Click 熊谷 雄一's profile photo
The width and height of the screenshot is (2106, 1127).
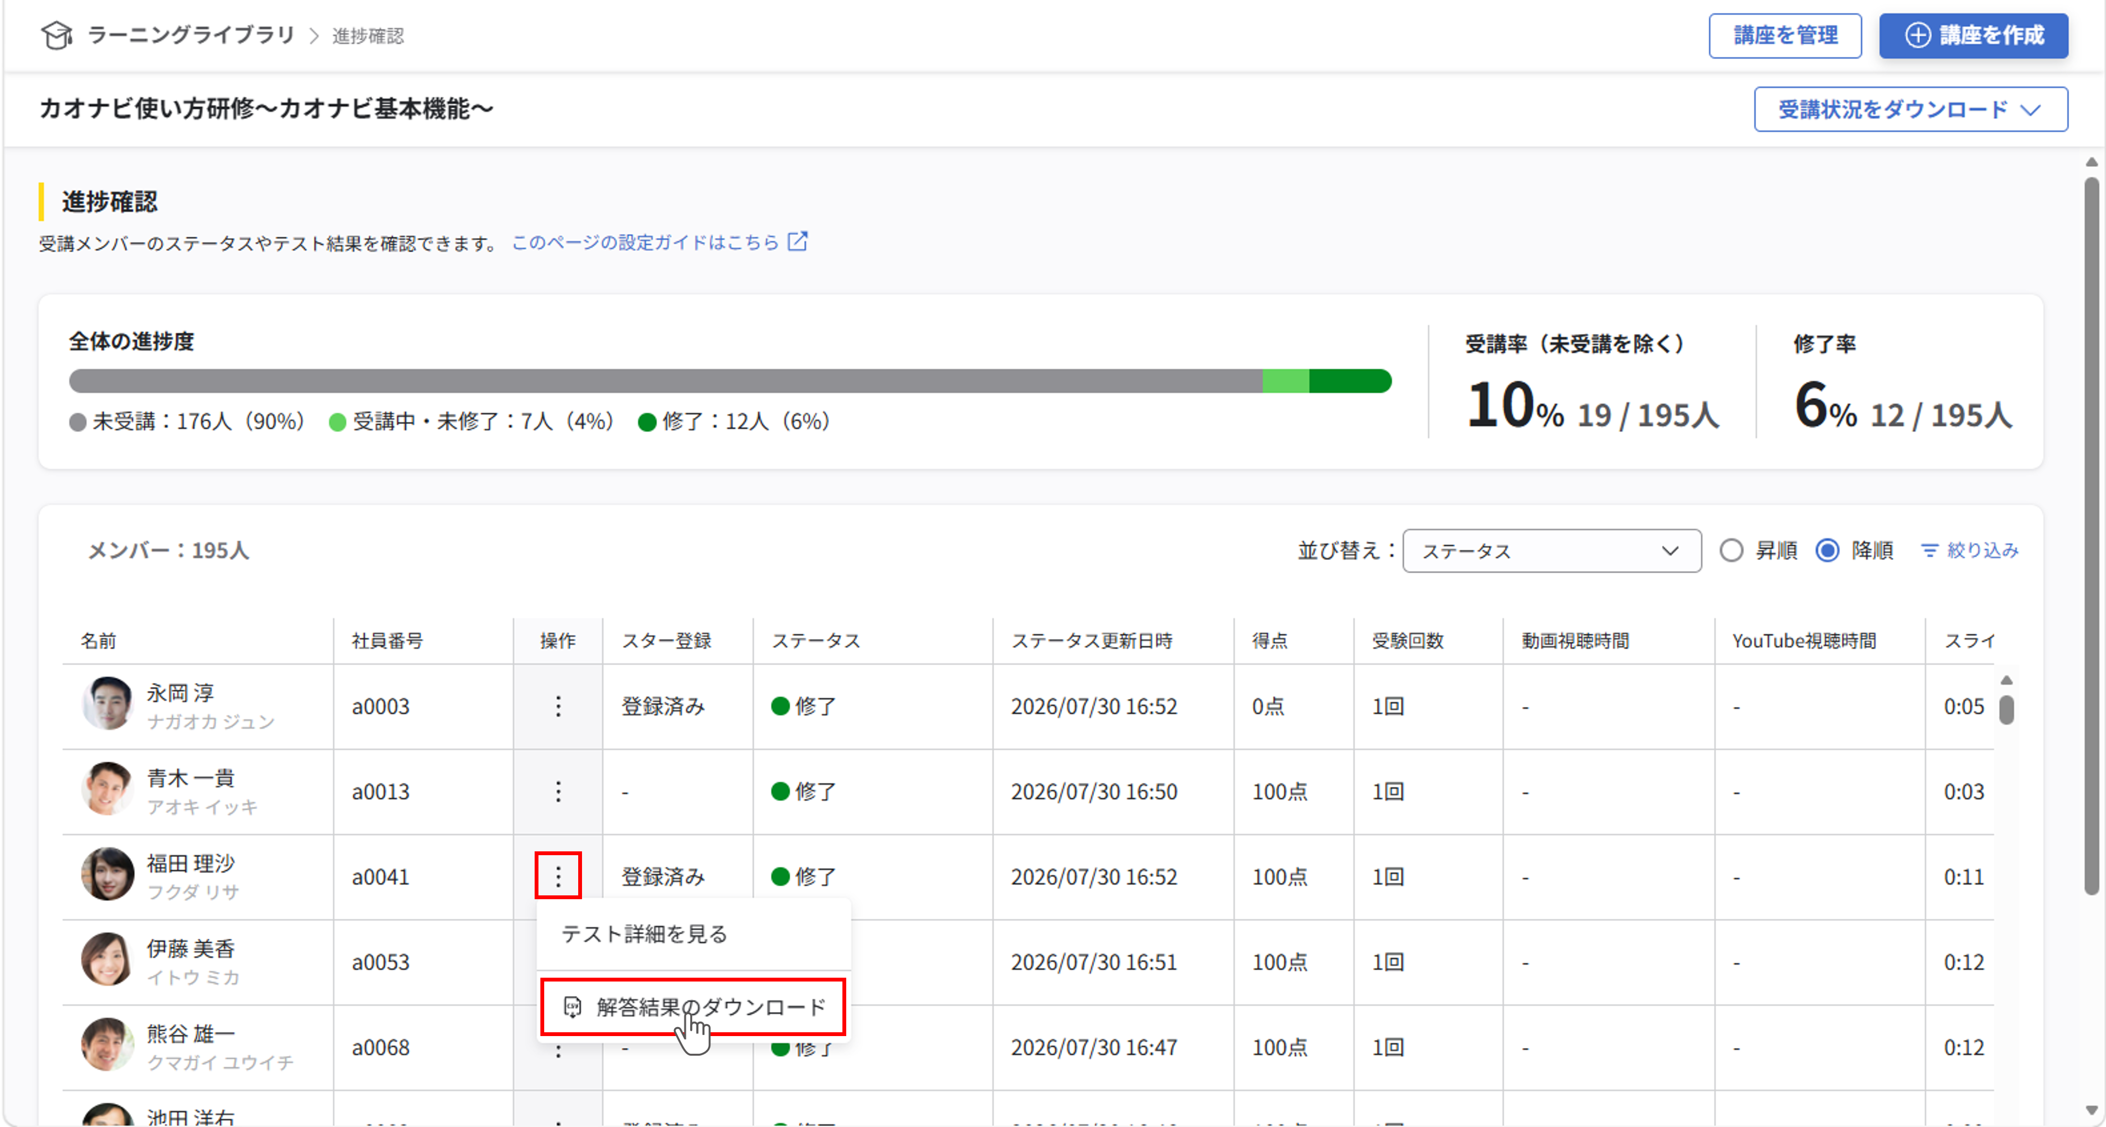[108, 1045]
